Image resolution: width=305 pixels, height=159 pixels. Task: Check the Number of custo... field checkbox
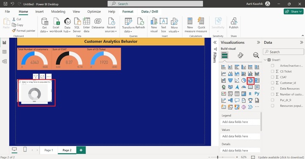272,94
